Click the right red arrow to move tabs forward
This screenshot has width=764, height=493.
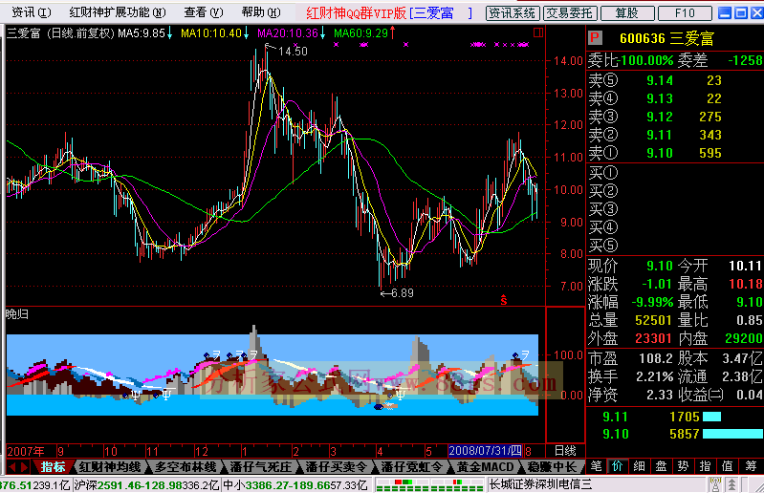pos(24,467)
